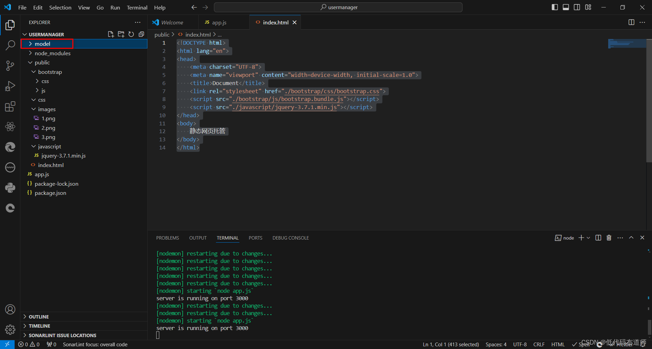Click Ln 1, Col 1 cursor position
Screen dimensions: 652x349
click(x=451, y=344)
